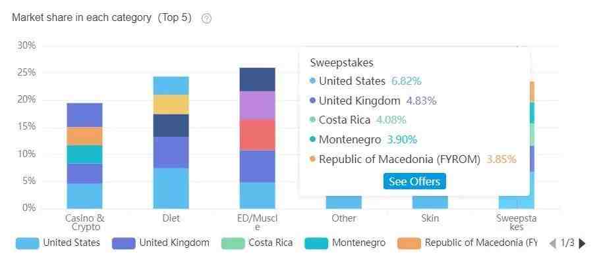Toggle Montenegro legend series
The image size is (597, 261).
pyautogui.click(x=345, y=243)
